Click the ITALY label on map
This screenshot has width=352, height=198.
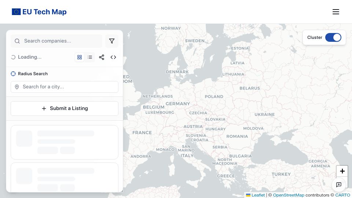click(x=187, y=155)
